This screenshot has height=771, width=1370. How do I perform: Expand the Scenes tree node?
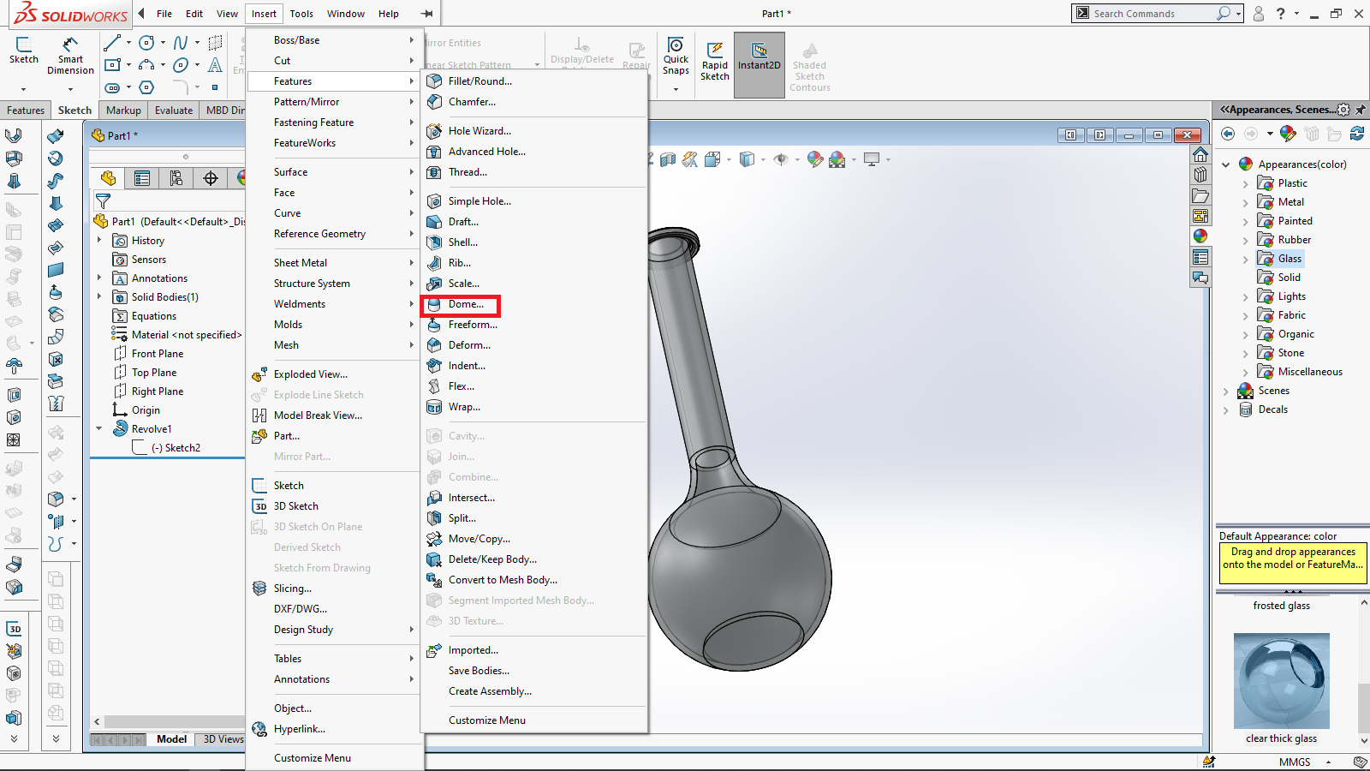[1226, 391]
